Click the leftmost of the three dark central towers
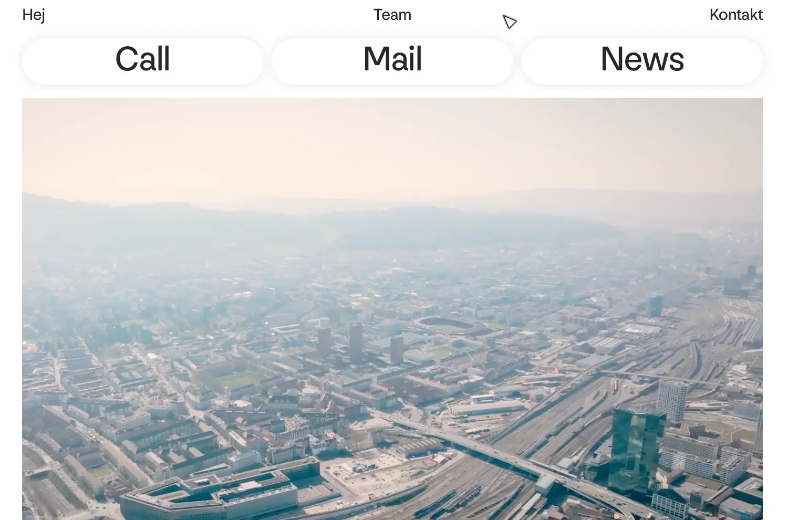788x520 pixels. [324, 342]
